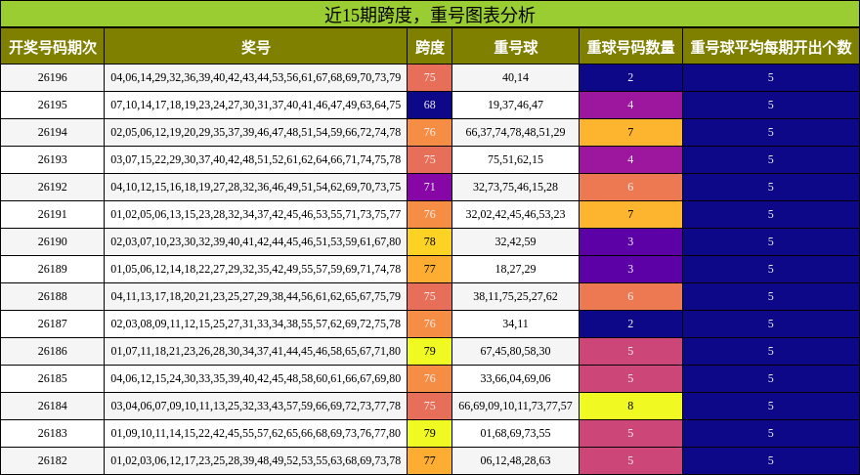This screenshot has height=475, width=860.
Task: Click the span value 78 in row 26190
Action: (x=429, y=241)
